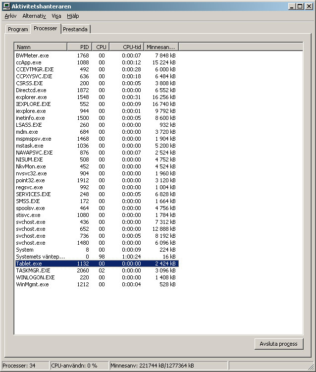Select the NISUM.EXE process
This screenshot has height=372, width=316.
(97, 159)
